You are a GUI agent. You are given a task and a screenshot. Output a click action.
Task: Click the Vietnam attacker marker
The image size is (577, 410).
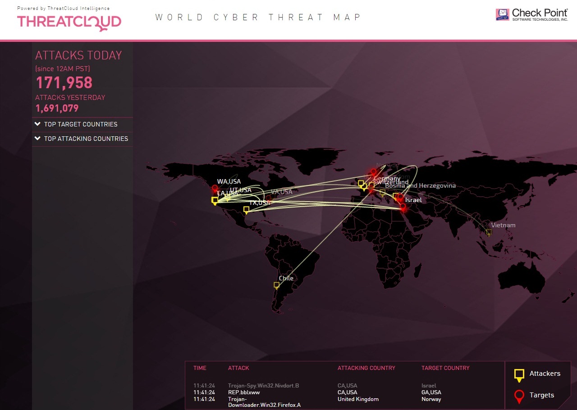point(489,232)
